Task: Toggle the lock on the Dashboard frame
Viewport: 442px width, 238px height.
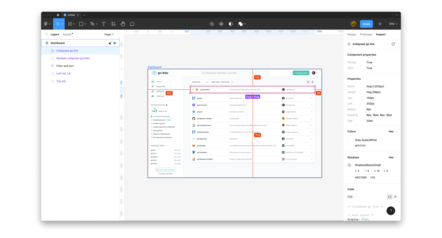Action: point(110,43)
